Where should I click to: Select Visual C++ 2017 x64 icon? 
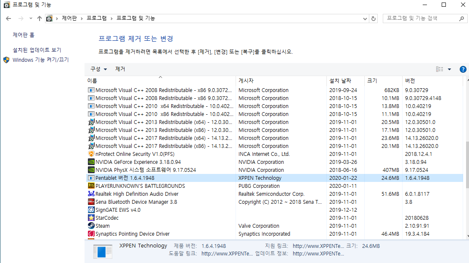(91, 138)
